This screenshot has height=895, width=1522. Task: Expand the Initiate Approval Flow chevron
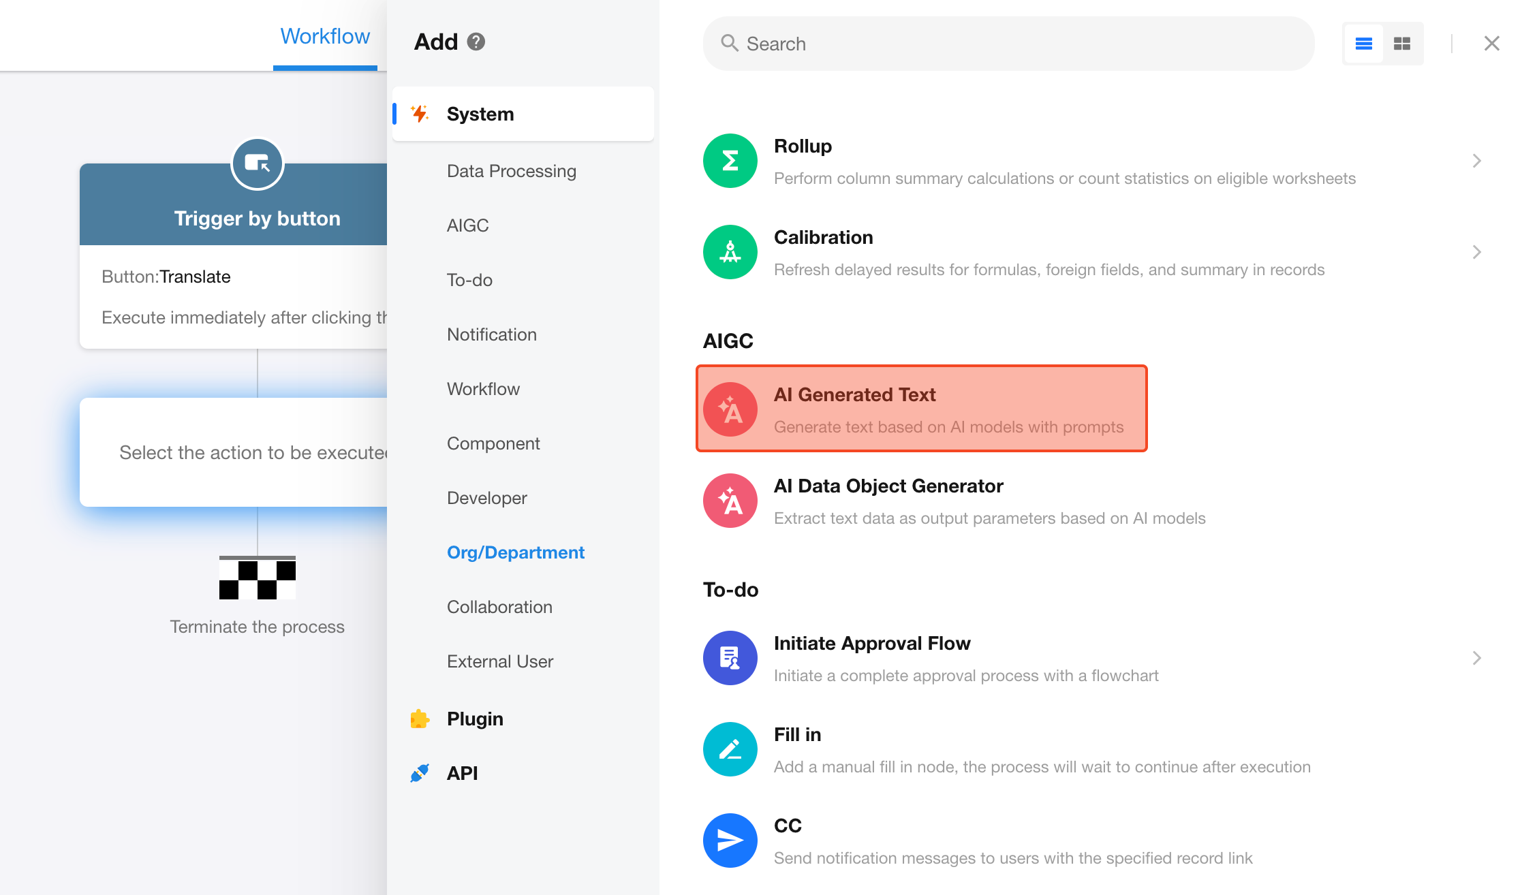(1476, 658)
